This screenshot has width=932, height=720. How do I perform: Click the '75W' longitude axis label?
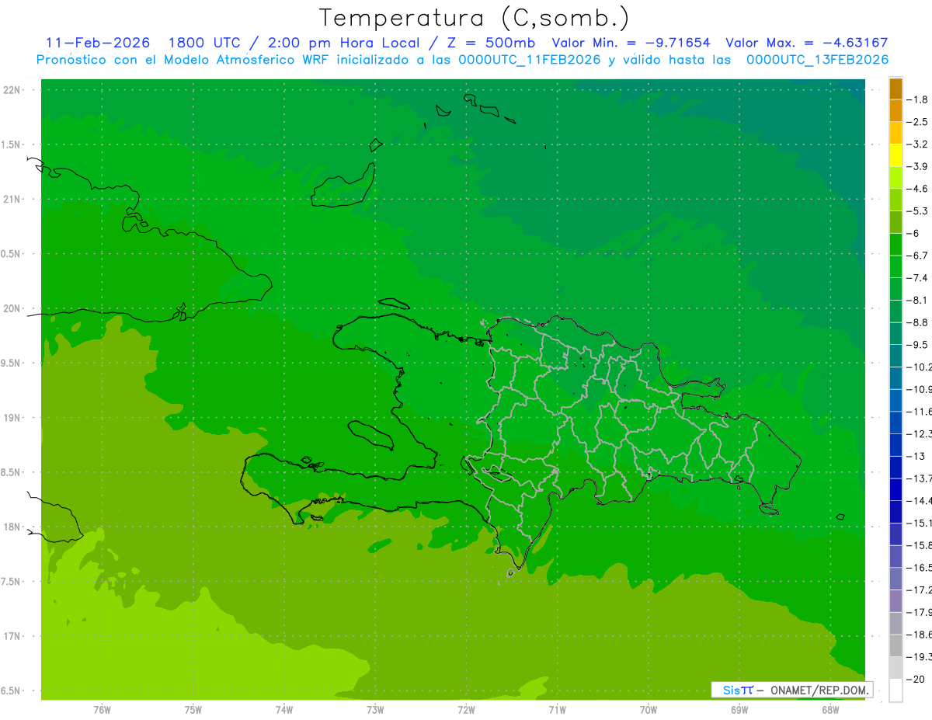point(193,709)
